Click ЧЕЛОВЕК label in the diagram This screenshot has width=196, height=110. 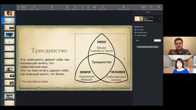coord(118,72)
